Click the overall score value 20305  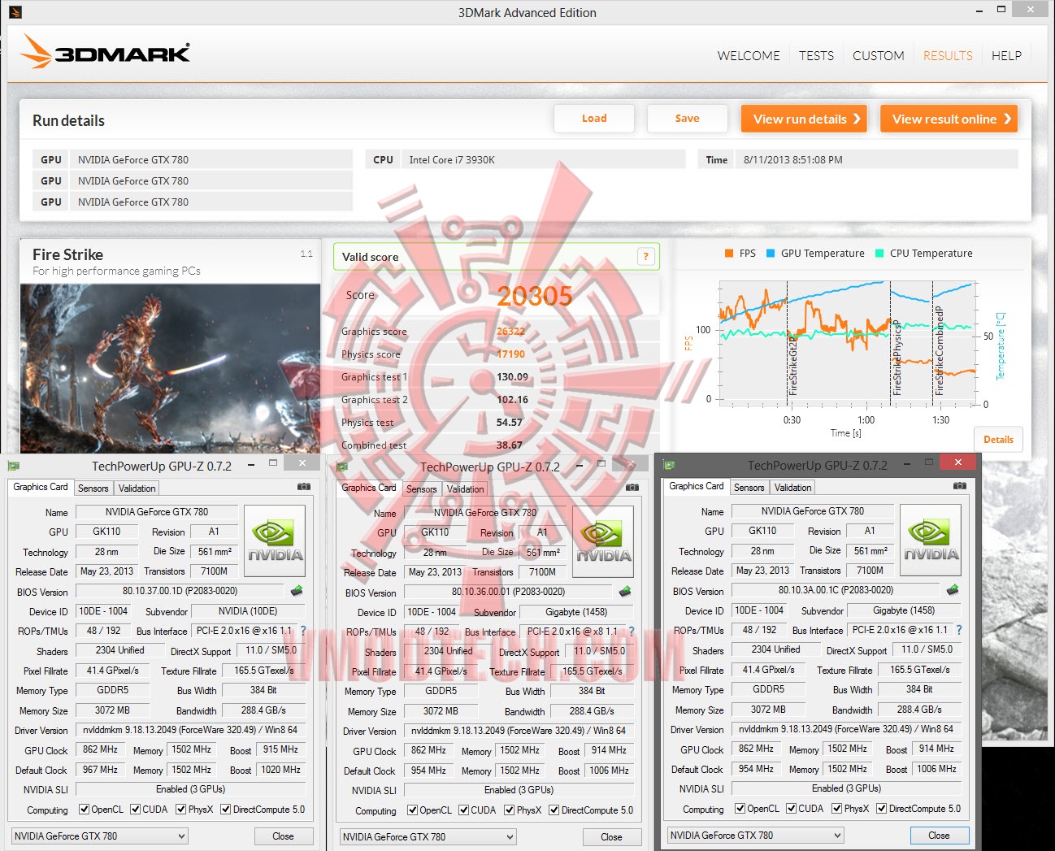(x=535, y=296)
